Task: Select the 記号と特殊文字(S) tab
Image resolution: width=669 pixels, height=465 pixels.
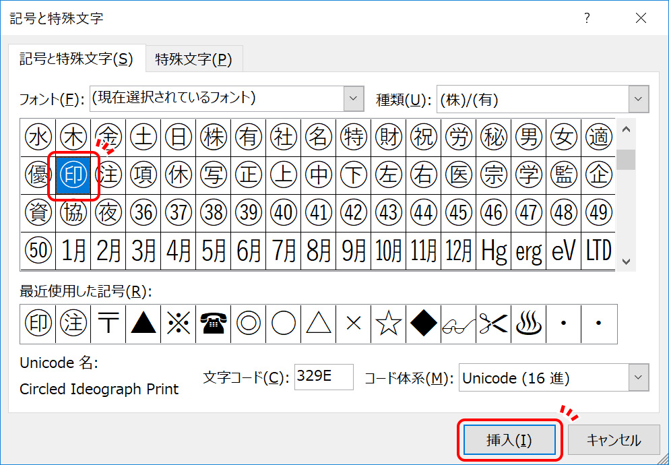Action: pos(76,59)
